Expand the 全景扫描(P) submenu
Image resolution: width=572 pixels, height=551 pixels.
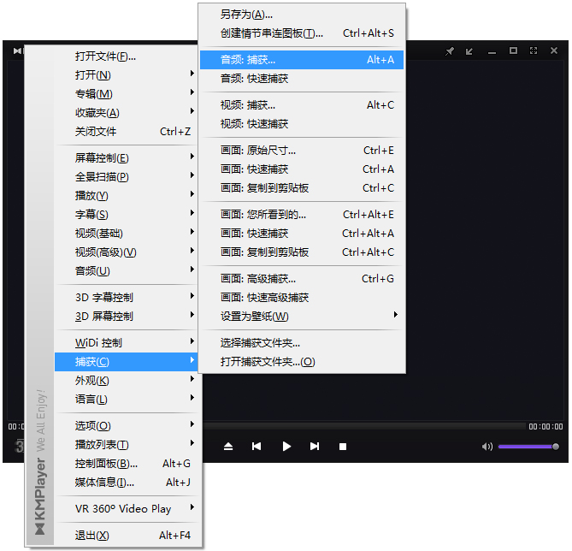click(x=127, y=177)
